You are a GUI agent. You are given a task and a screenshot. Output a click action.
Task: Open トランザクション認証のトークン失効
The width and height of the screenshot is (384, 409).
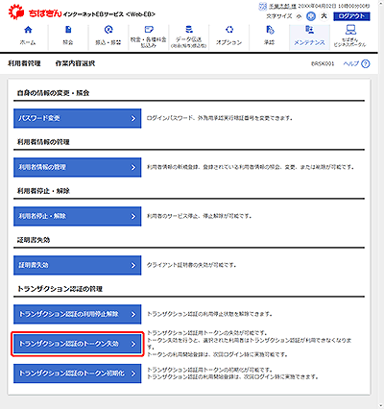pos(77,344)
